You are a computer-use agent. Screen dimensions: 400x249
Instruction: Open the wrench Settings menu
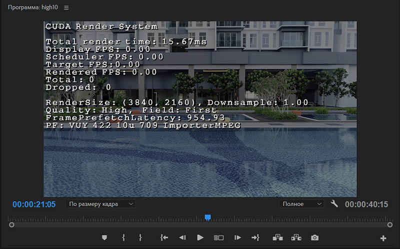334,204
